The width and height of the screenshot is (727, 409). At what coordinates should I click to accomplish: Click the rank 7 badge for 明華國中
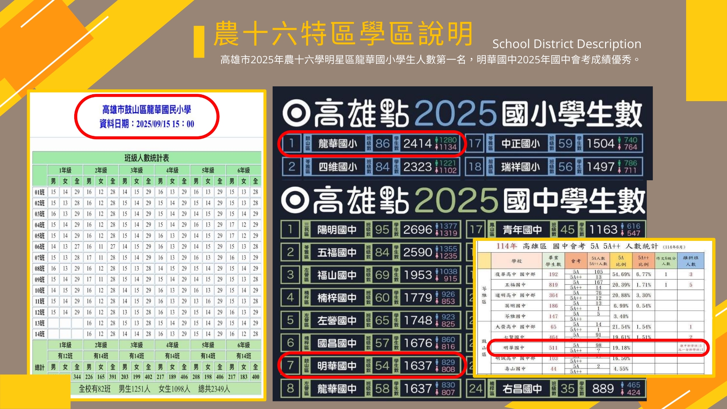pyautogui.click(x=290, y=366)
